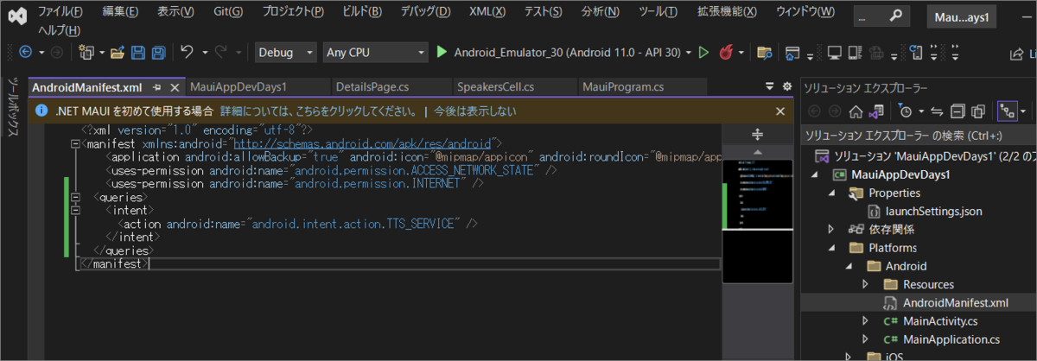This screenshot has height=361, width=1037.
Task: Click the Undo arrow icon
Action: point(186,53)
